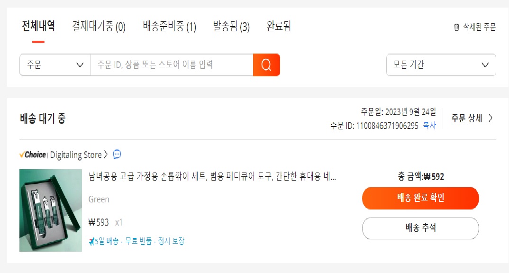Click the arrow after Digitaling Store name
This screenshot has height=273, width=509.
pyautogui.click(x=106, y=155)
